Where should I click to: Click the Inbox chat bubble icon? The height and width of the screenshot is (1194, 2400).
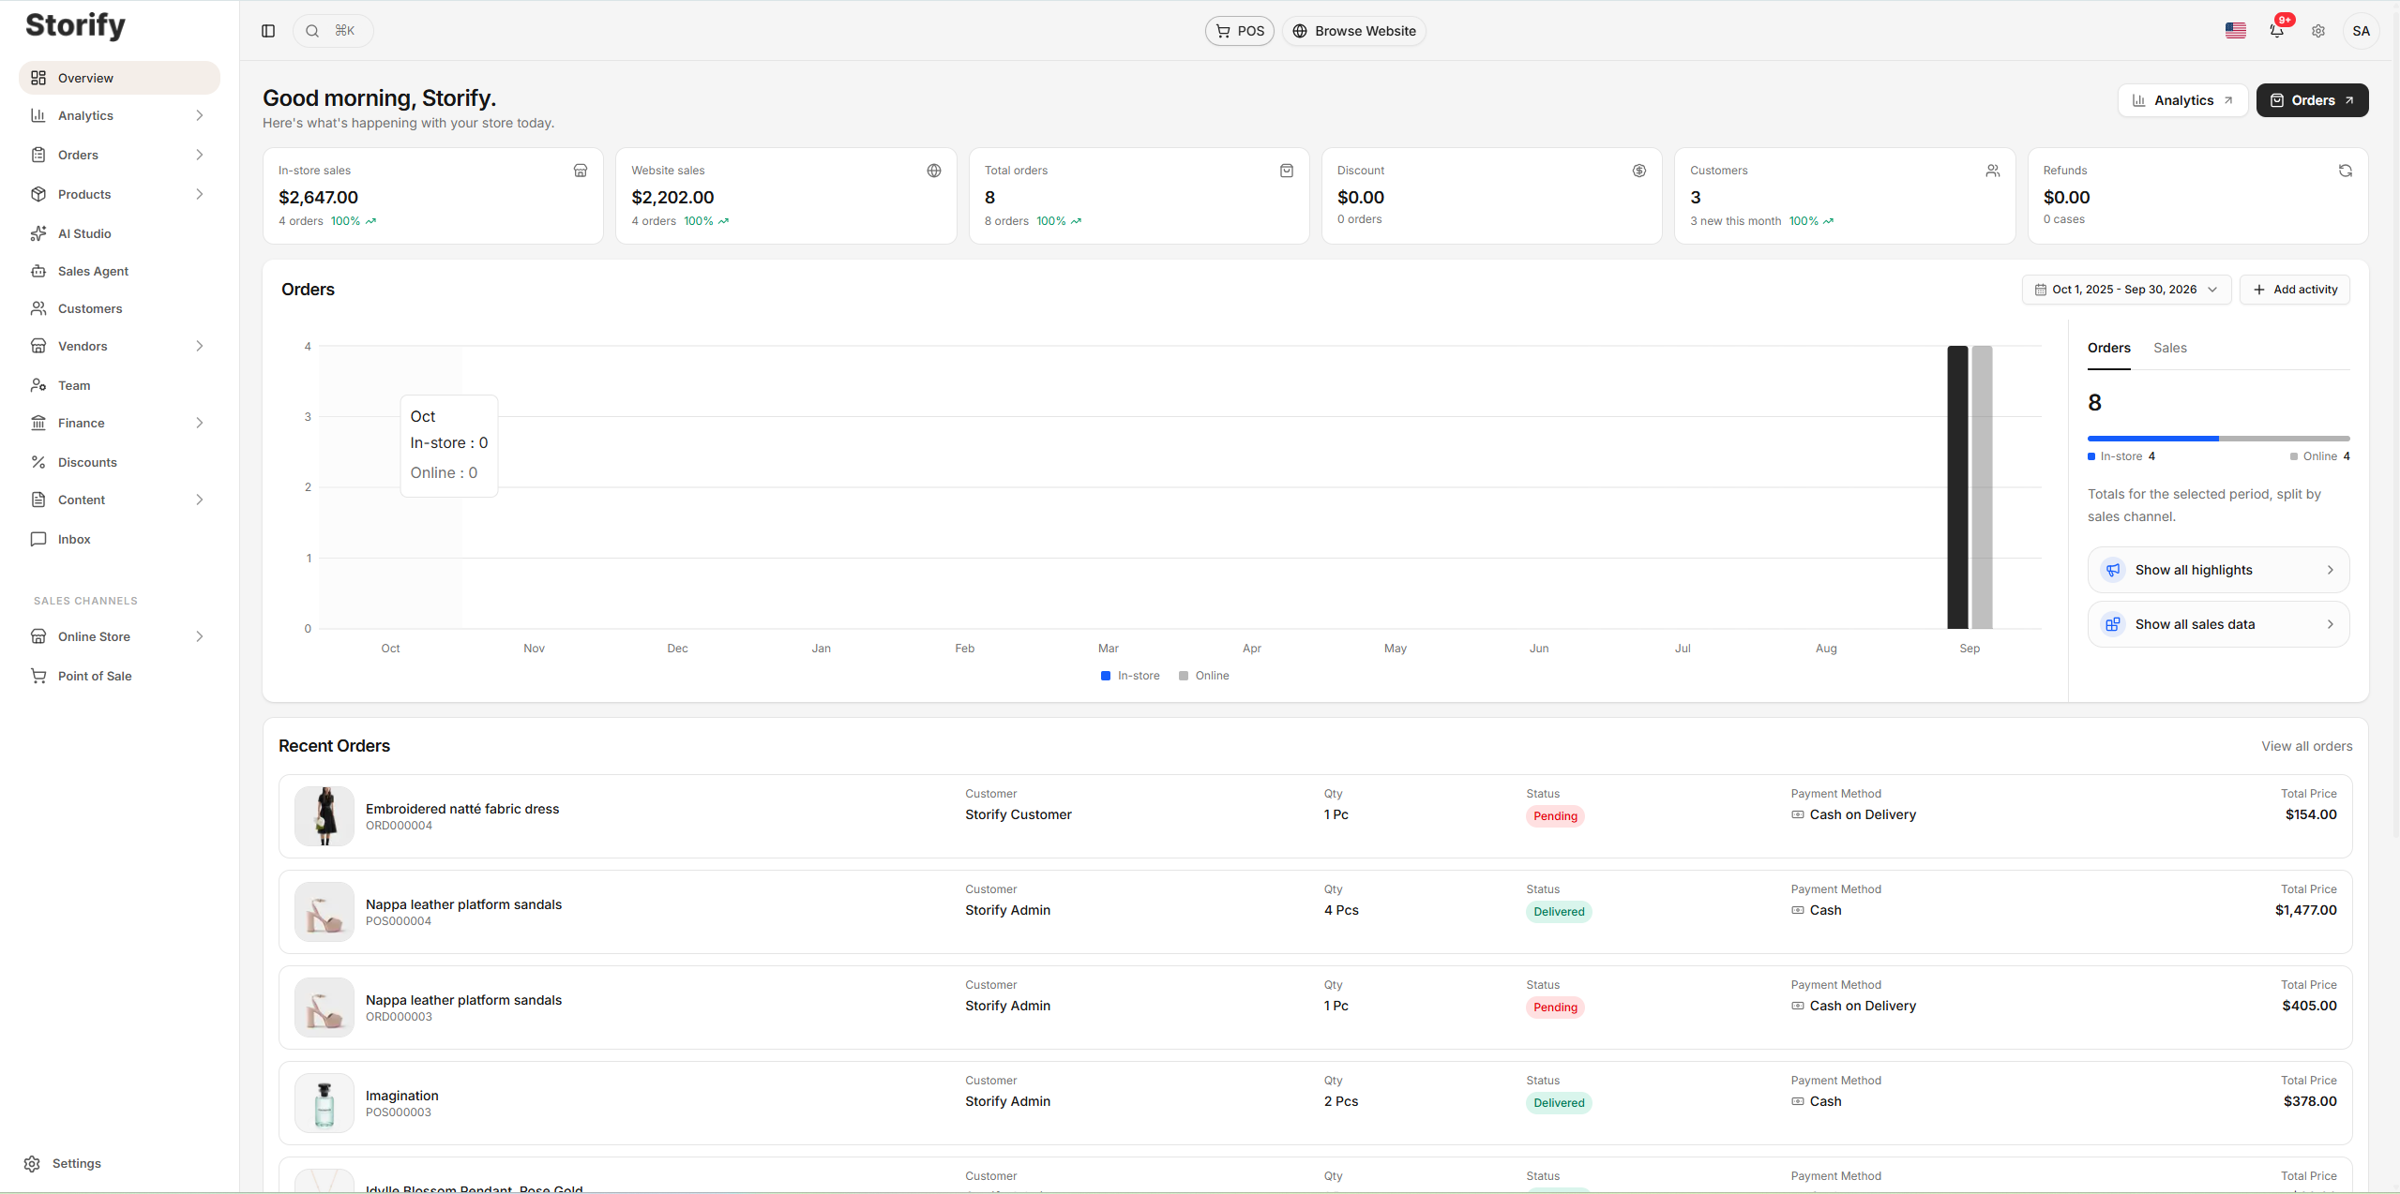tap(38, 539)
